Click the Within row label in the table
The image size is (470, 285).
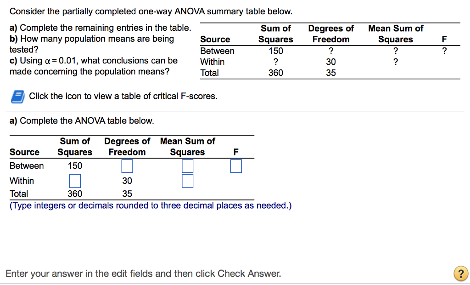coord(22,181)
